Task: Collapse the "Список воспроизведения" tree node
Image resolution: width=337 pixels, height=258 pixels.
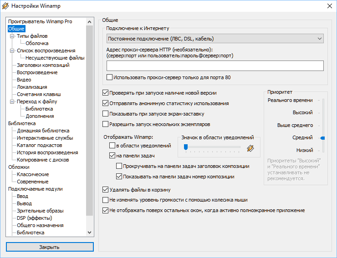Action: (11, 51)
